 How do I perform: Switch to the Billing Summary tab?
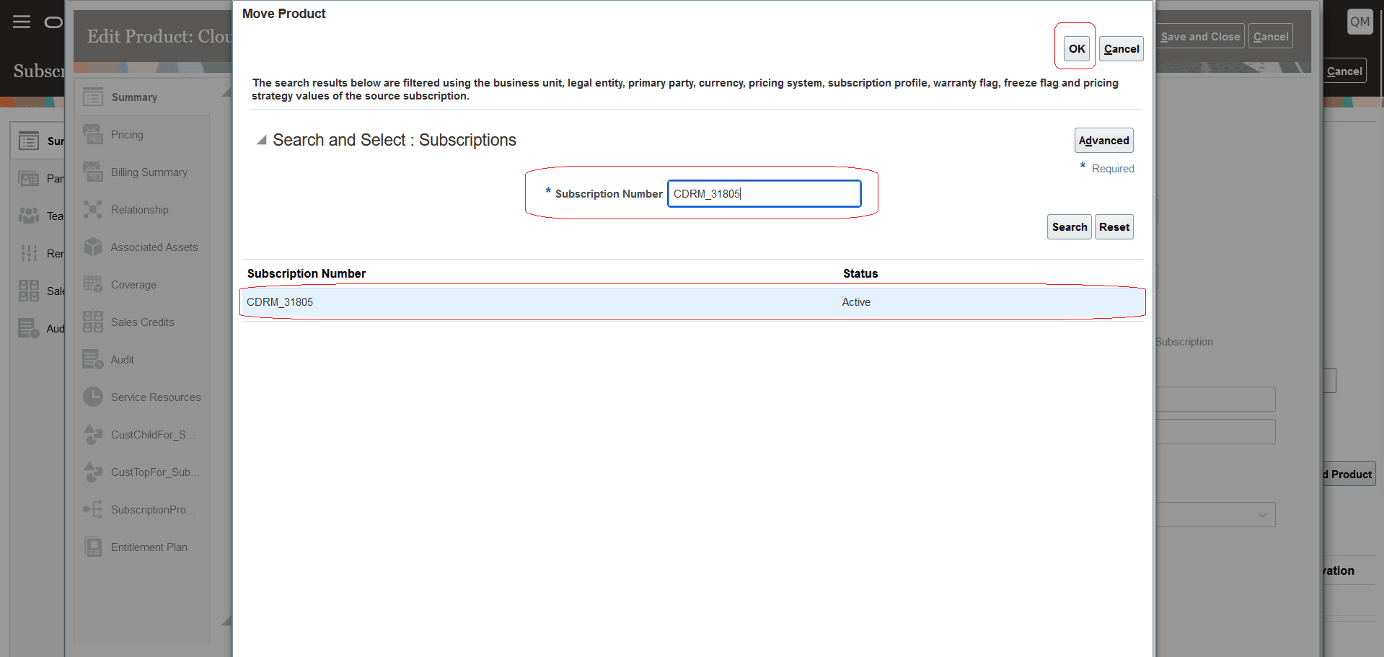click(x=149, y=172)
